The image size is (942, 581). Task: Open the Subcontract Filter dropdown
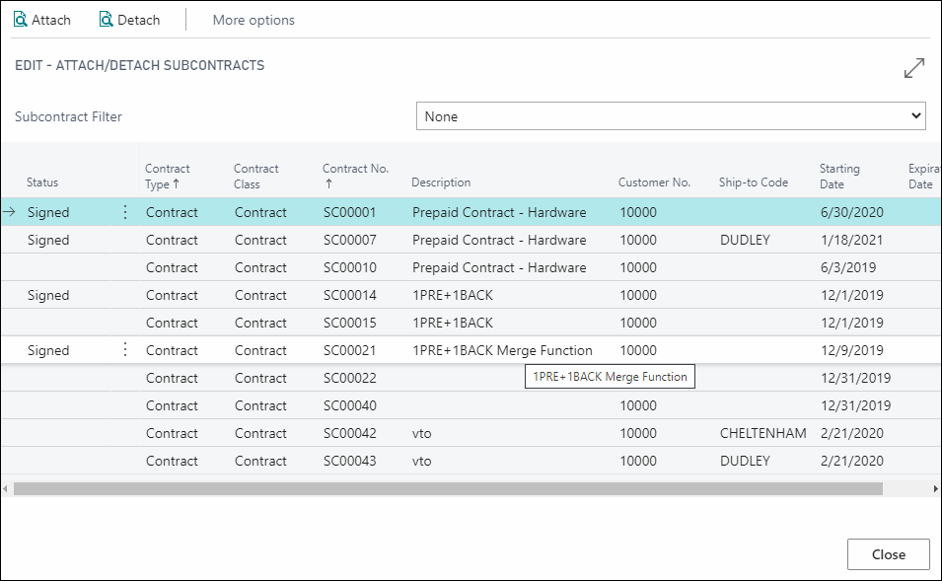[x=671, y=116]
